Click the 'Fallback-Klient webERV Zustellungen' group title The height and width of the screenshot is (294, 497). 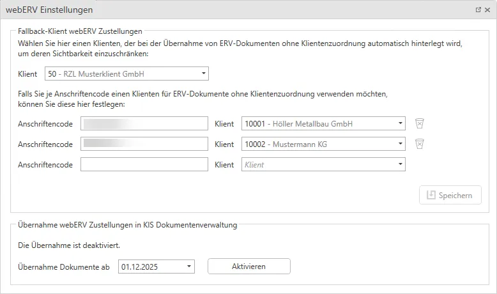(x=80, y=31)
